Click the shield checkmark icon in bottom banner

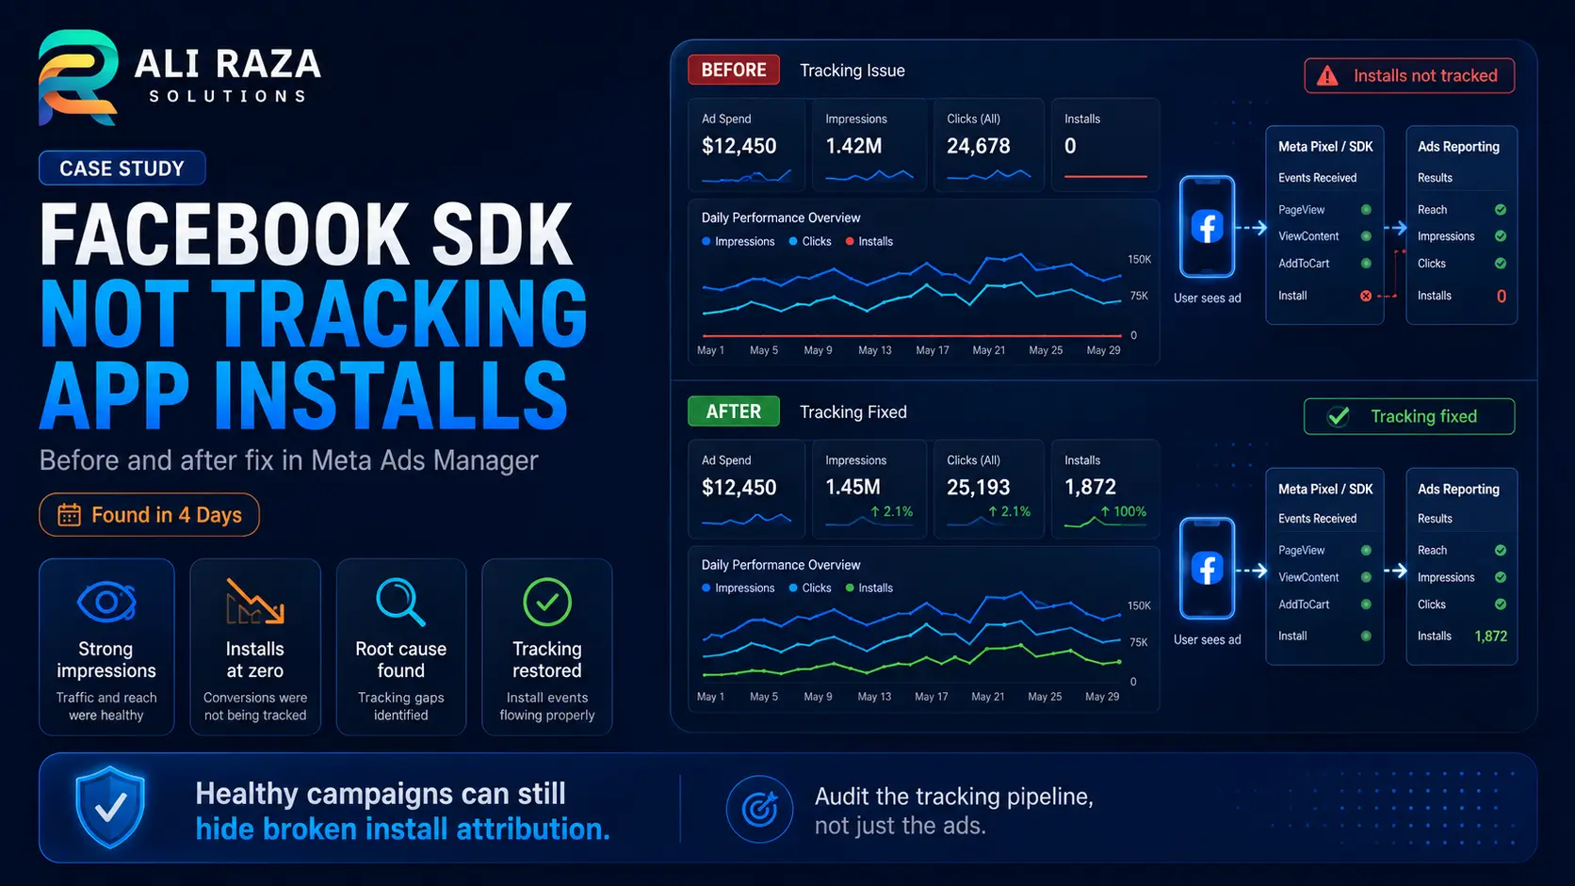tap(111, 807)
